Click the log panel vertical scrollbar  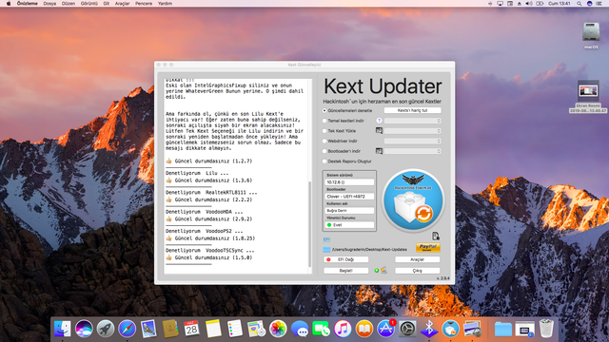point(309,224)
